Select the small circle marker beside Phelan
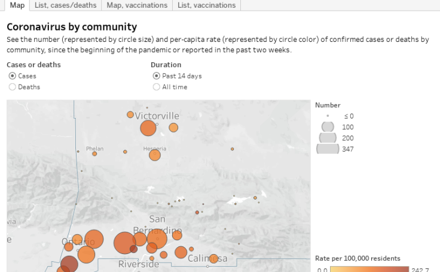The width and height of the screenshot is (440, 272). pos(94,154)
